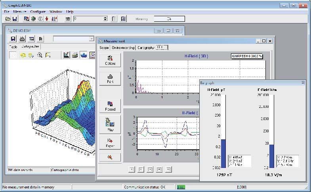Save DEMO.ESM with its floppy icon
Screen dimensions: 311x192
(x=13, y=39)
